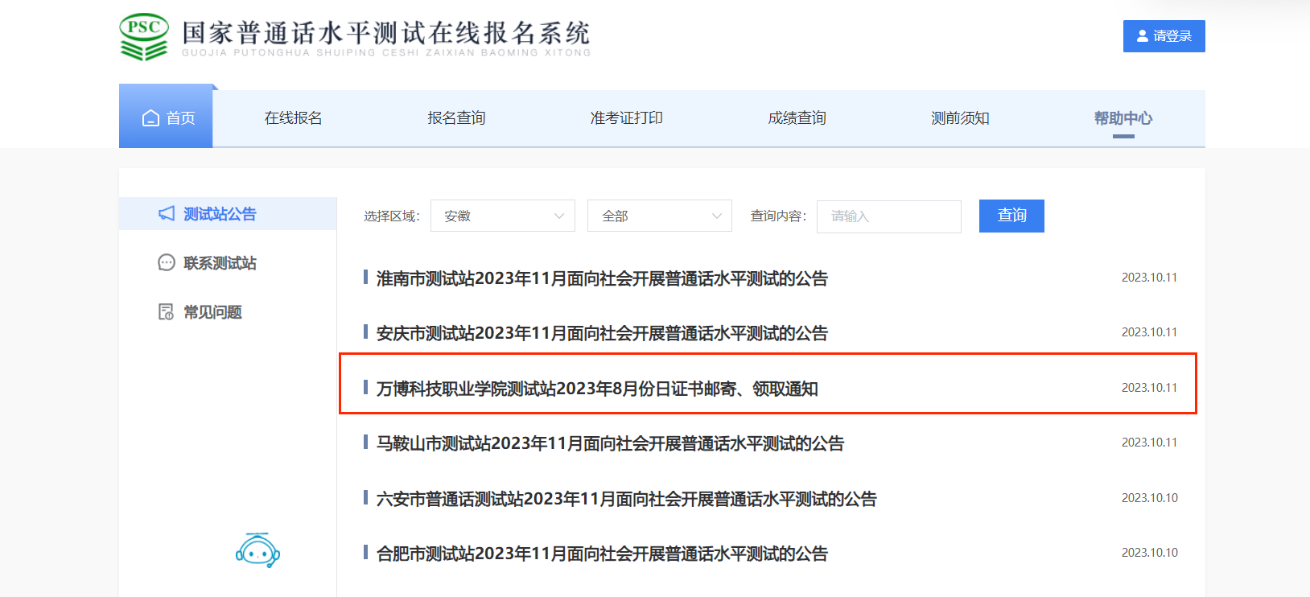Open 淮南市测试站 November announcement

[x=602, y=278]
